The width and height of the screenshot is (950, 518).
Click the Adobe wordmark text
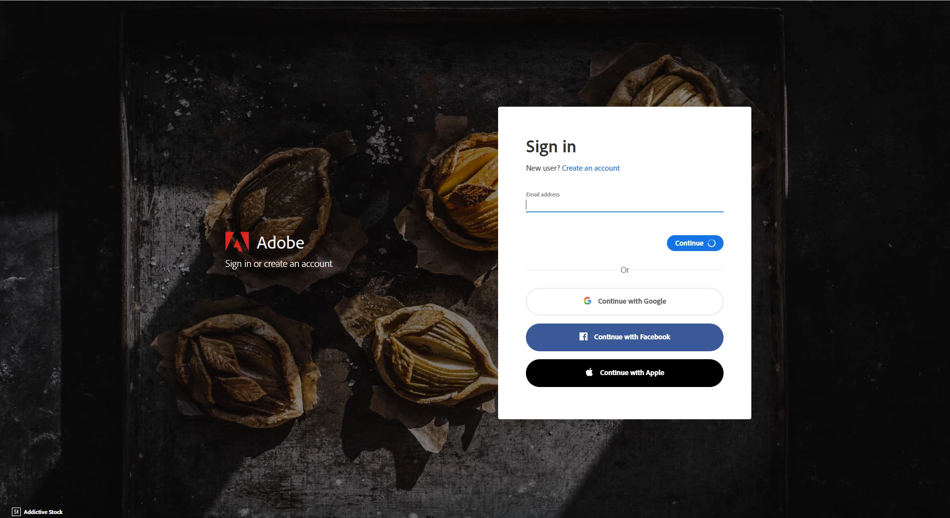click(281, 243)
